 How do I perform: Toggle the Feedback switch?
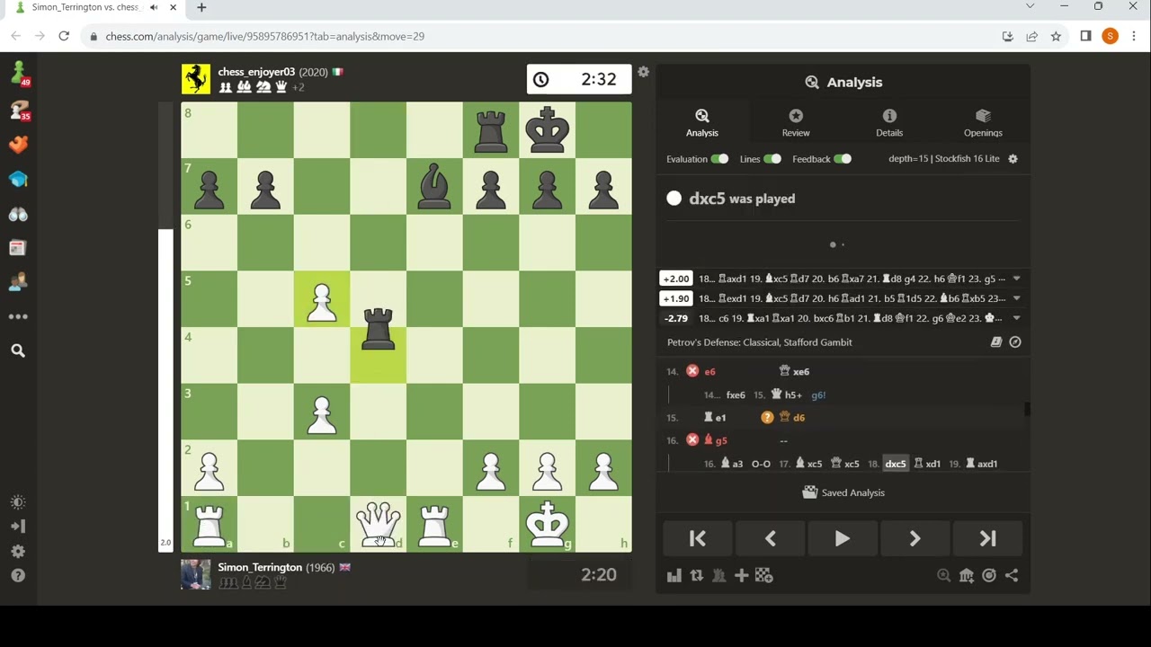coord(842,159)
